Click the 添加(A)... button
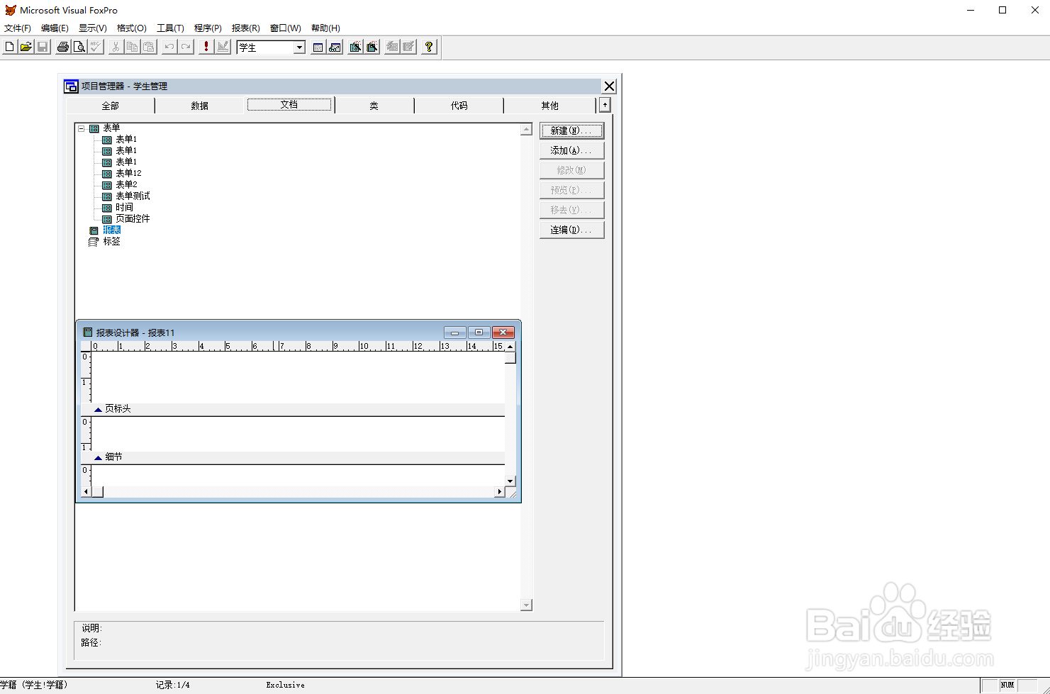Viewport: 1050px width, 694px height. click(x=571, y=150)
